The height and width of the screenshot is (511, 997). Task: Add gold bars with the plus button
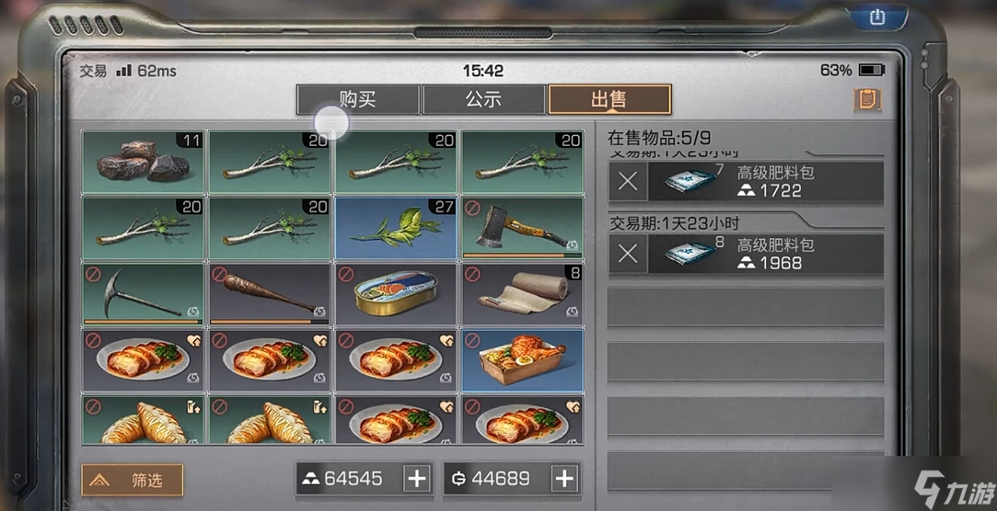coord(417,479)
